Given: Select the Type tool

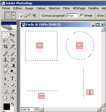Looking at the screenshot, I should click(x=12, y=78).
